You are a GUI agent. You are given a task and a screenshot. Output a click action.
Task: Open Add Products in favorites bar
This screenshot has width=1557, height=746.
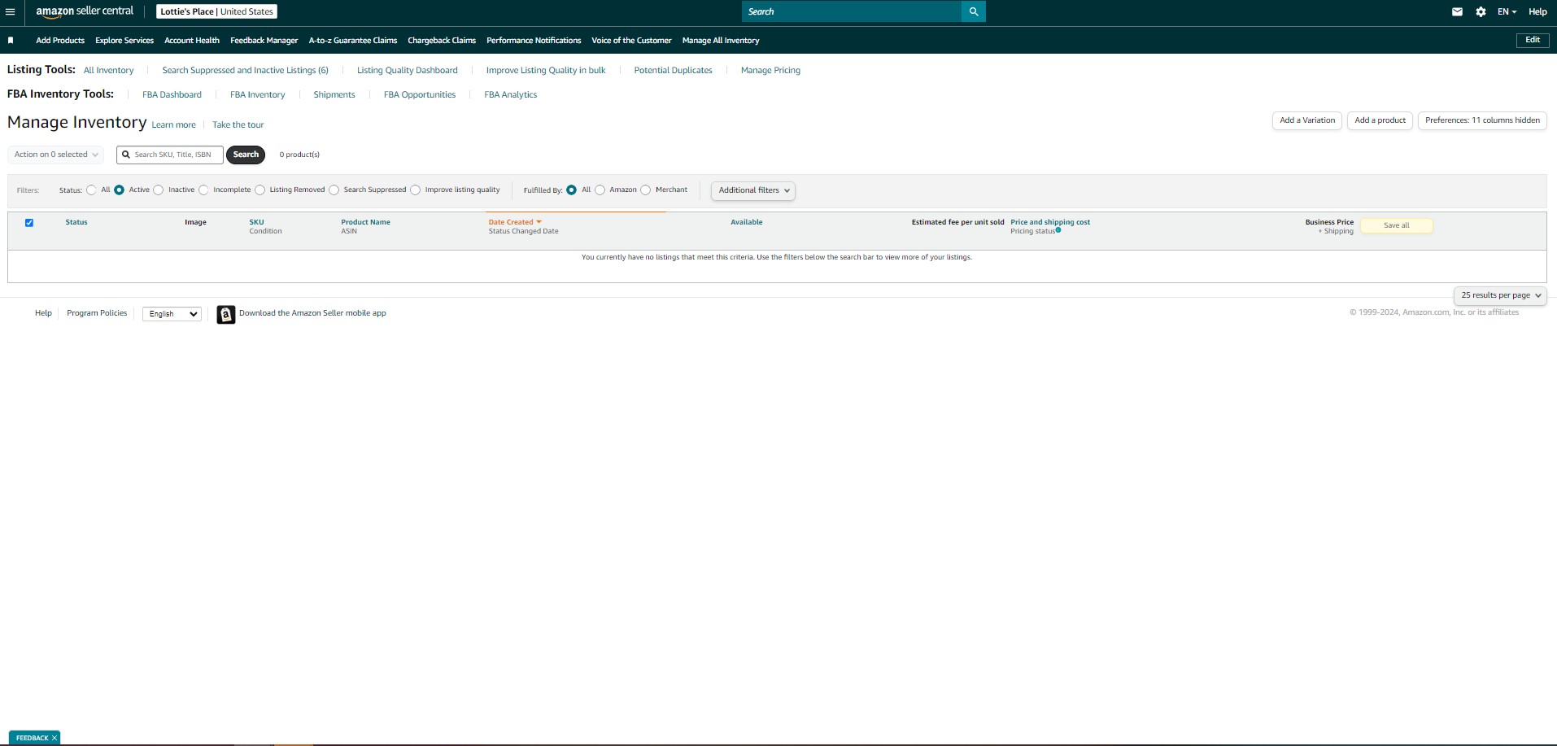pos(60,40)
